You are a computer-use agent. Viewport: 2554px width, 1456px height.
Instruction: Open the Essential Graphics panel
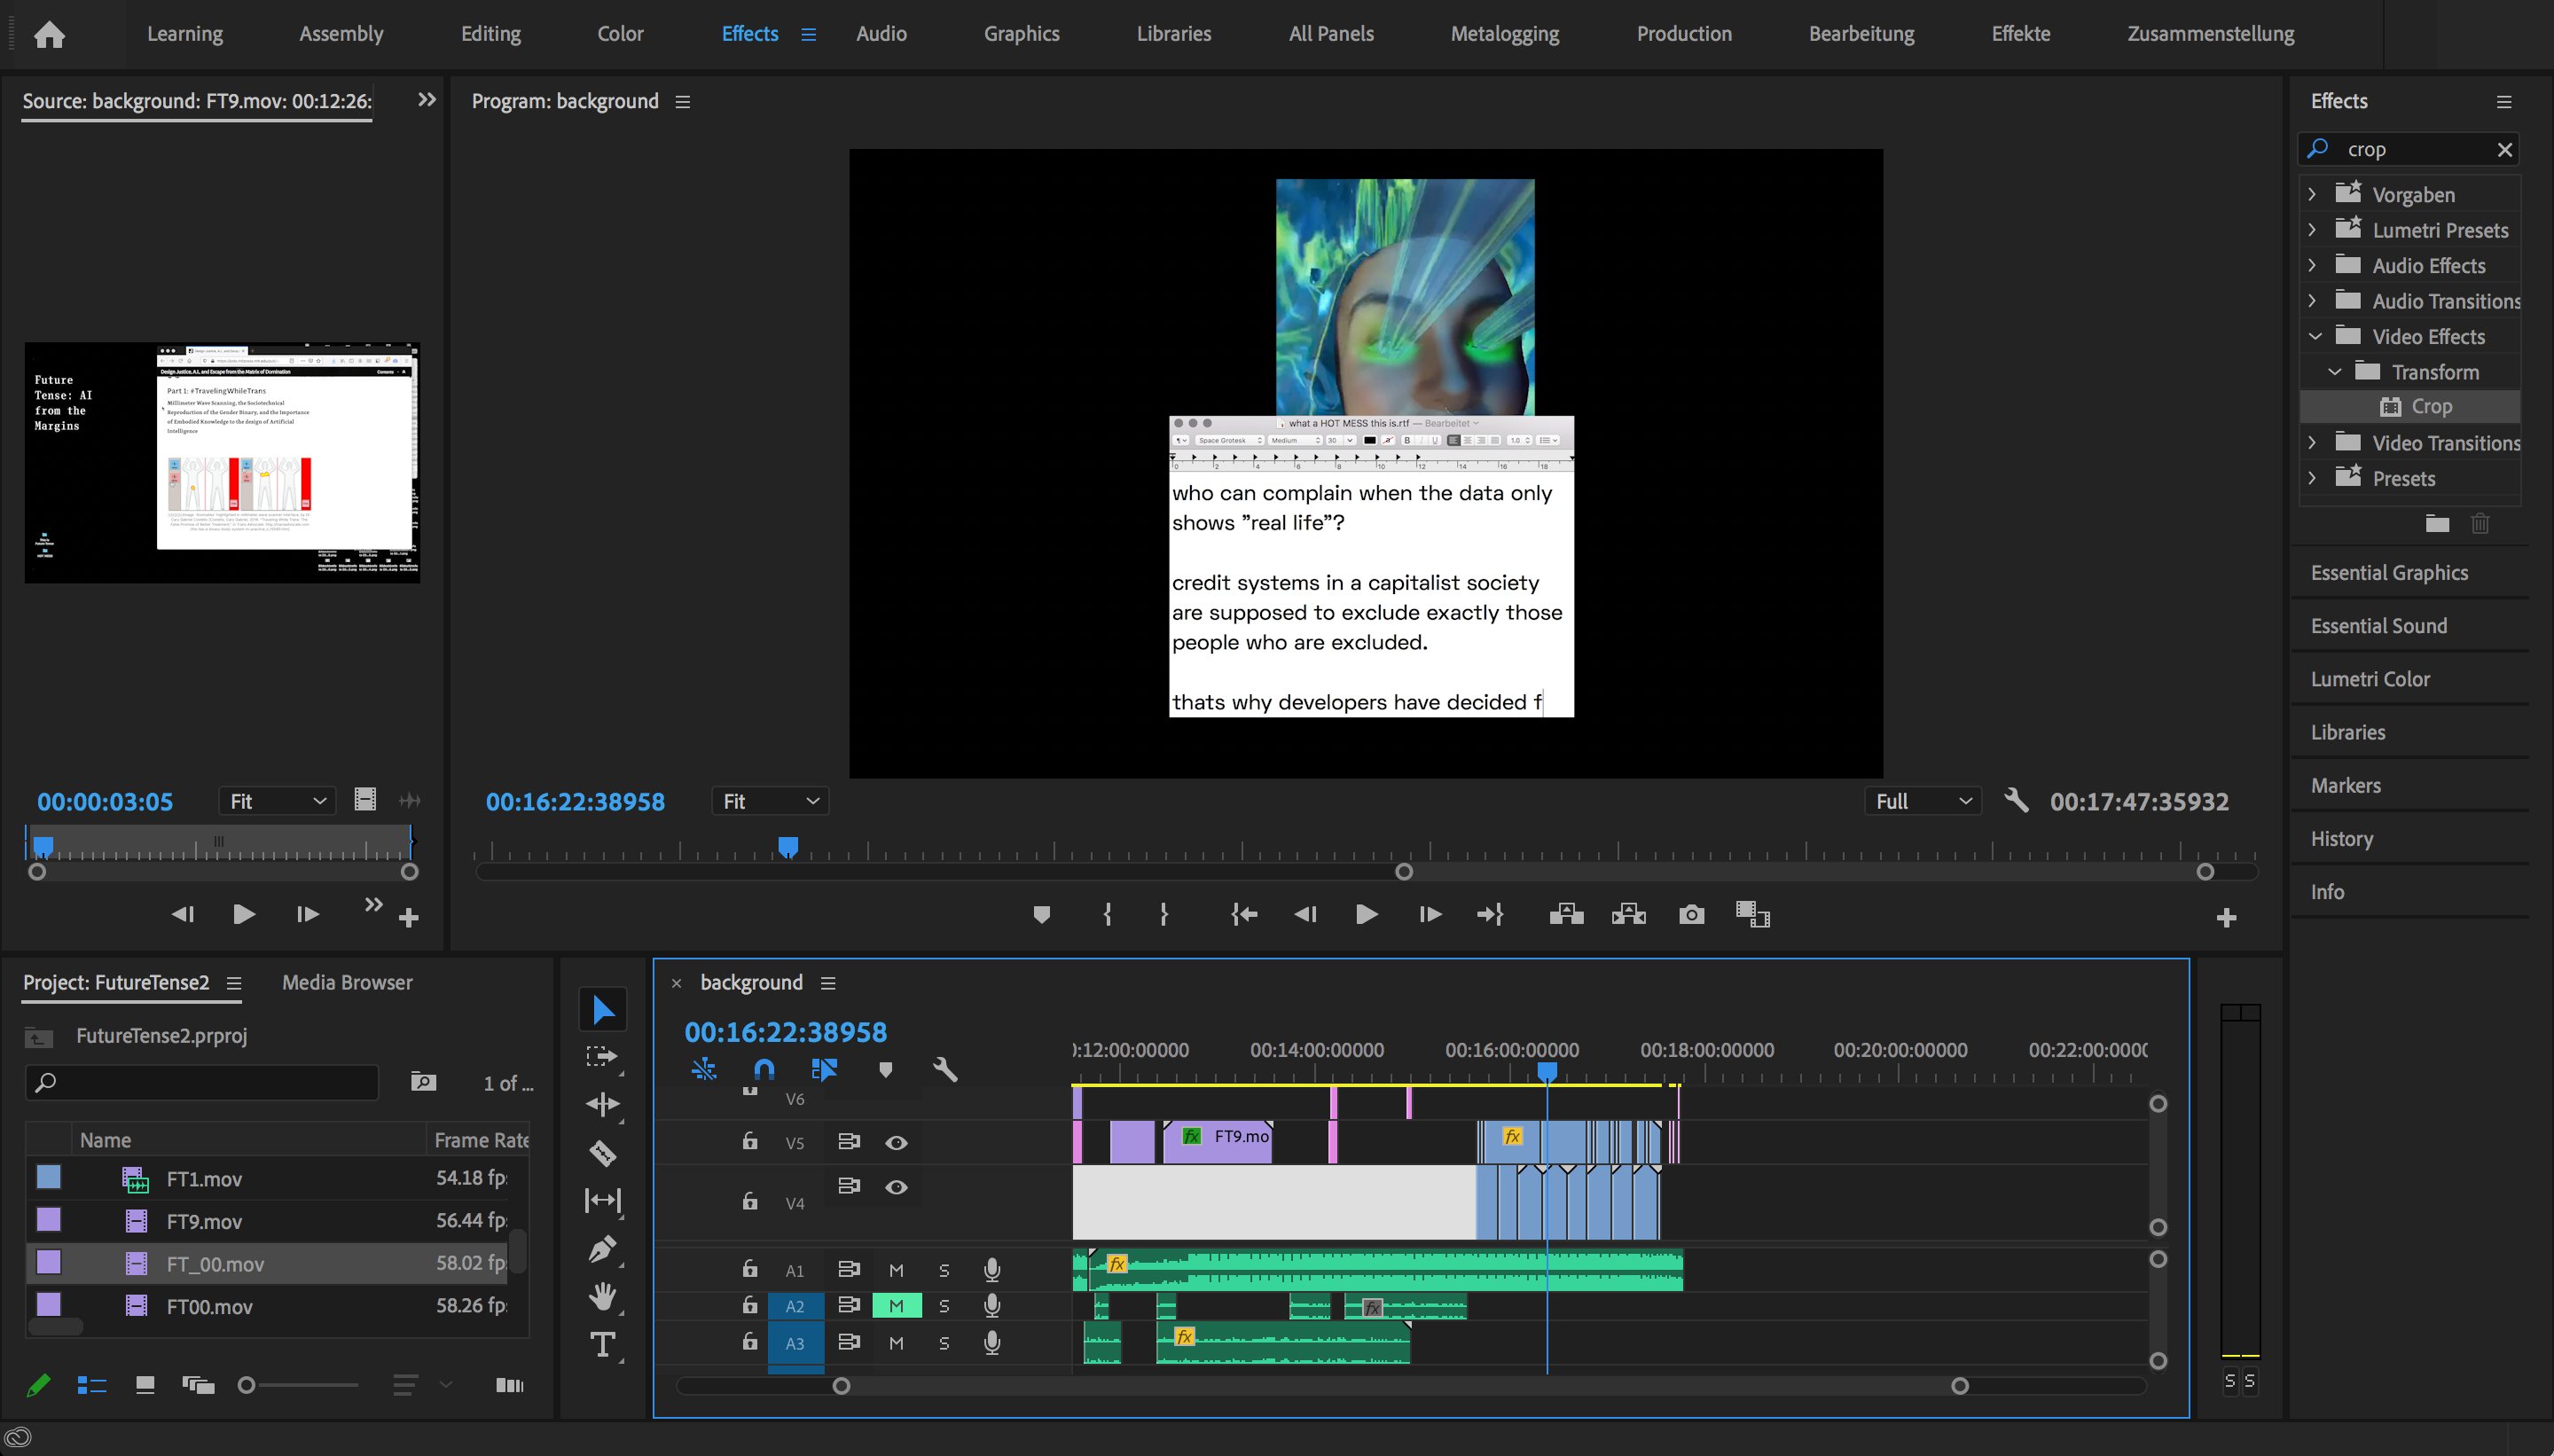click(x=2389, y=572)
